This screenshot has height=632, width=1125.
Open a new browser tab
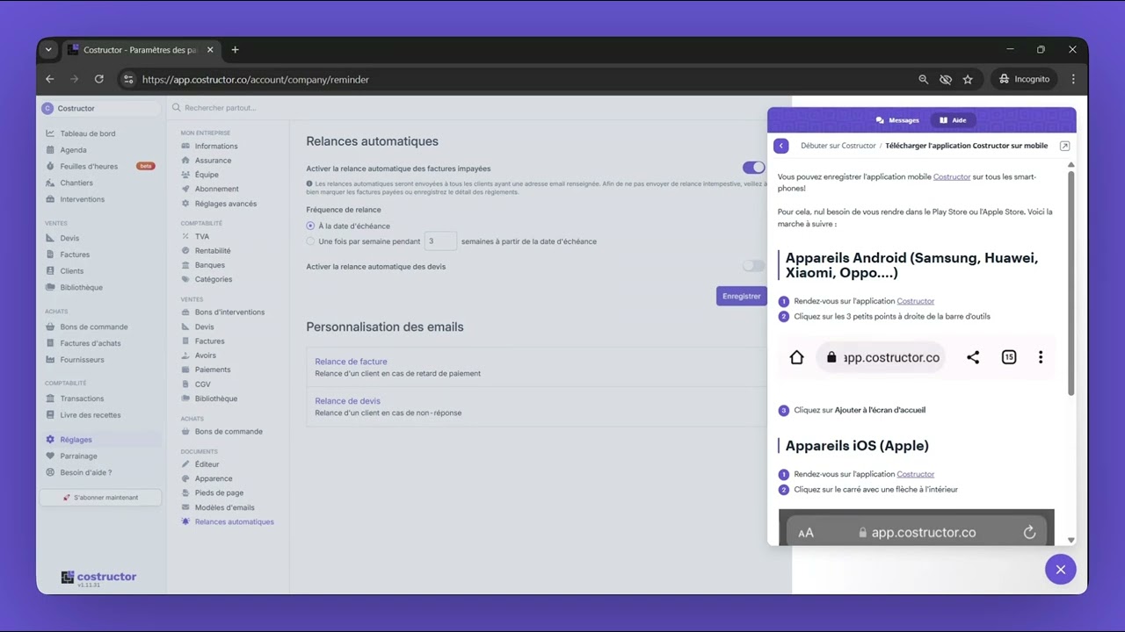tap(235, 50)
